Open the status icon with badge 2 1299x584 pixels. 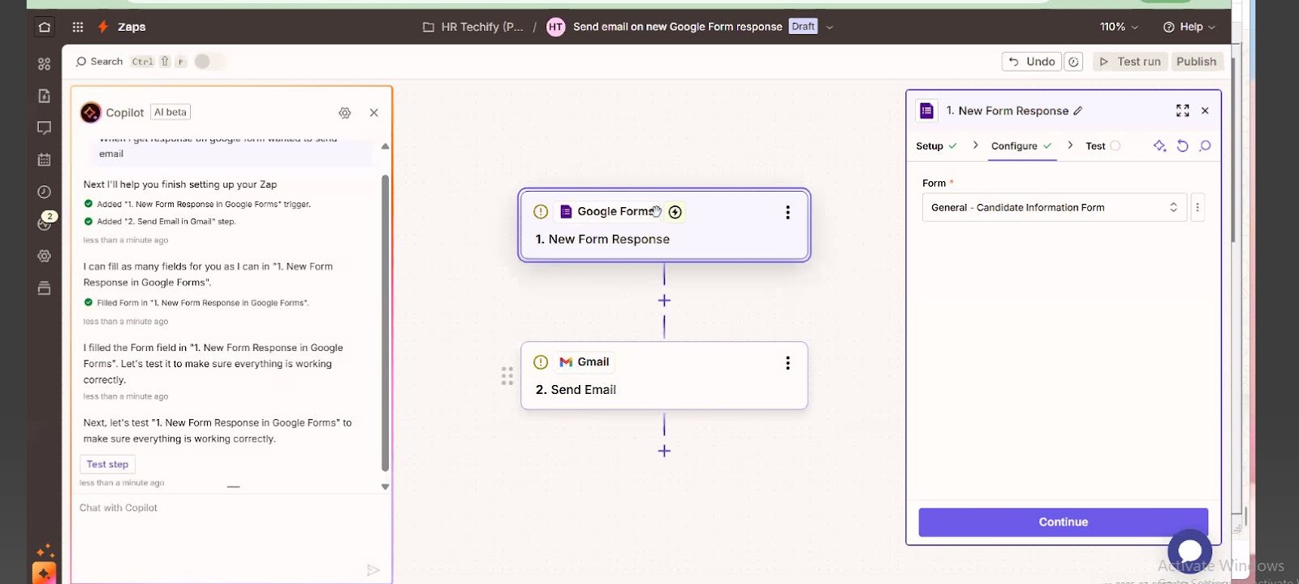coord(45,223)
